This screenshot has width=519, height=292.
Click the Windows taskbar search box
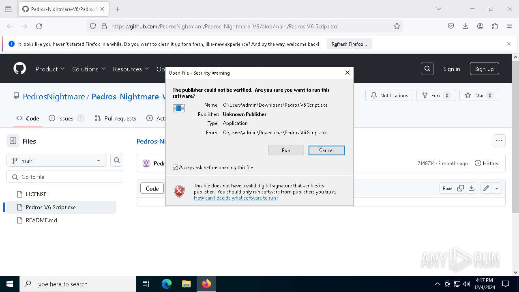78,284
